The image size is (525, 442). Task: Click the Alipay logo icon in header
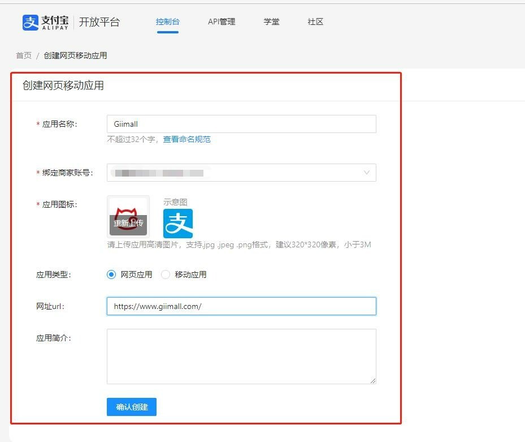click(30, 23)
